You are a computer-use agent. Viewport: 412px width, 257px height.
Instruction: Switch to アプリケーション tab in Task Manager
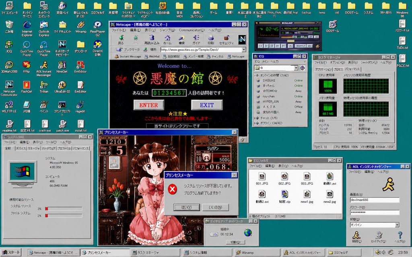tap(323, 69)
